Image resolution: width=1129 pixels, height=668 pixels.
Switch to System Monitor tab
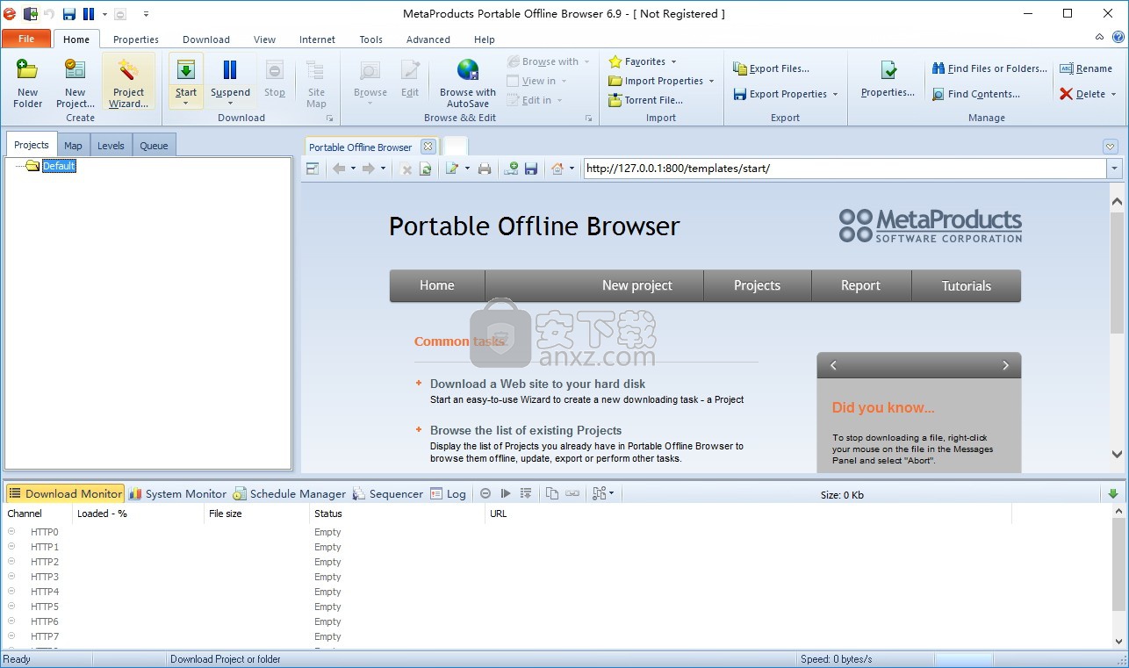(x=177, y=494)
